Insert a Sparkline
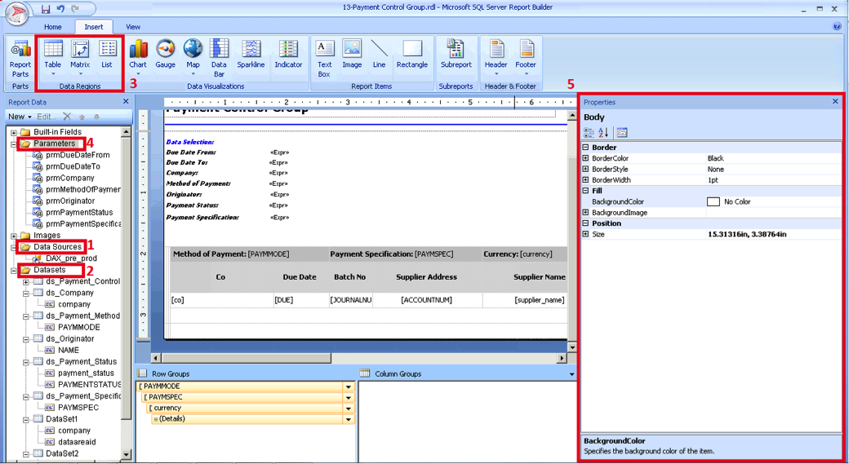 tap(251, 54)
